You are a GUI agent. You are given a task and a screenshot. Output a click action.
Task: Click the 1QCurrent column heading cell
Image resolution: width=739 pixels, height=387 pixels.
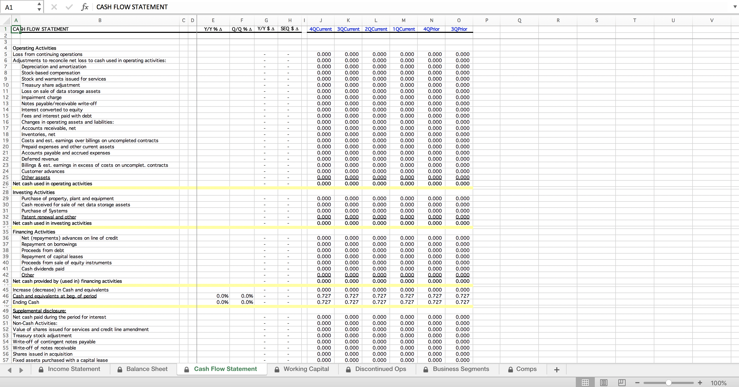pos(404,29)
